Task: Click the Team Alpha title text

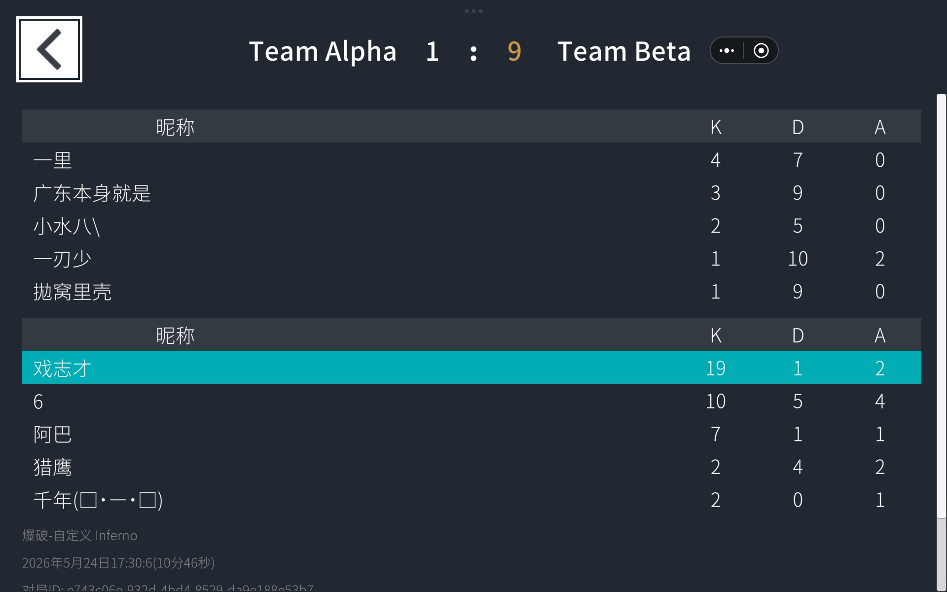Action: [x=323, y=51]
